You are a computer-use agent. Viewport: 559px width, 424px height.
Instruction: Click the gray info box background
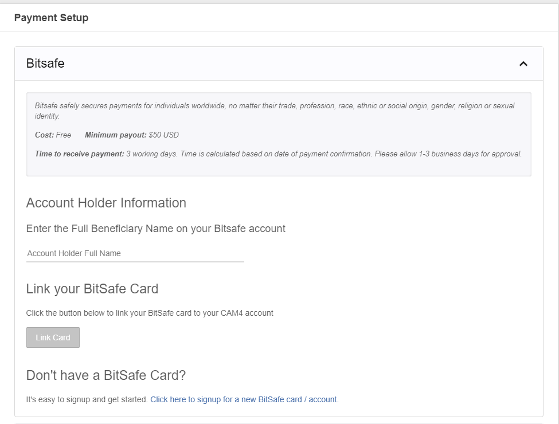[344, 166]
